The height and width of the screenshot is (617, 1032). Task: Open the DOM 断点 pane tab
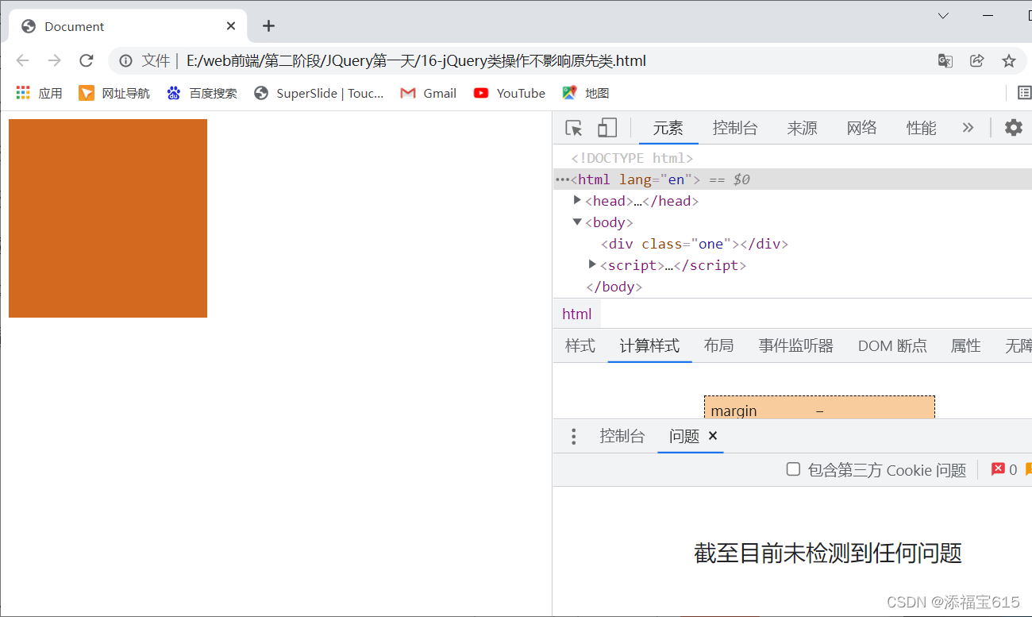tap(892, 345)
